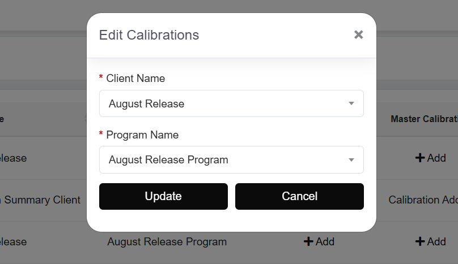Screen dimensions: 458x264
Task: Click plus Add next to August Release Program row
Action: pyautogui.click(x=319, y=242)
